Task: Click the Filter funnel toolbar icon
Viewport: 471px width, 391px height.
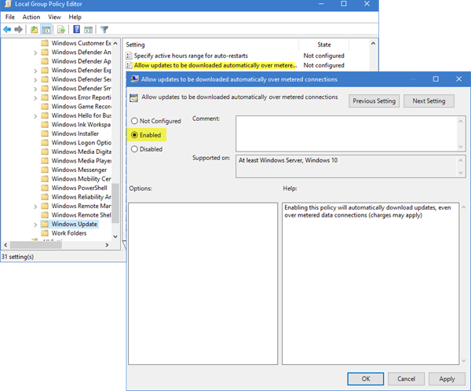Action: point(104,30)
